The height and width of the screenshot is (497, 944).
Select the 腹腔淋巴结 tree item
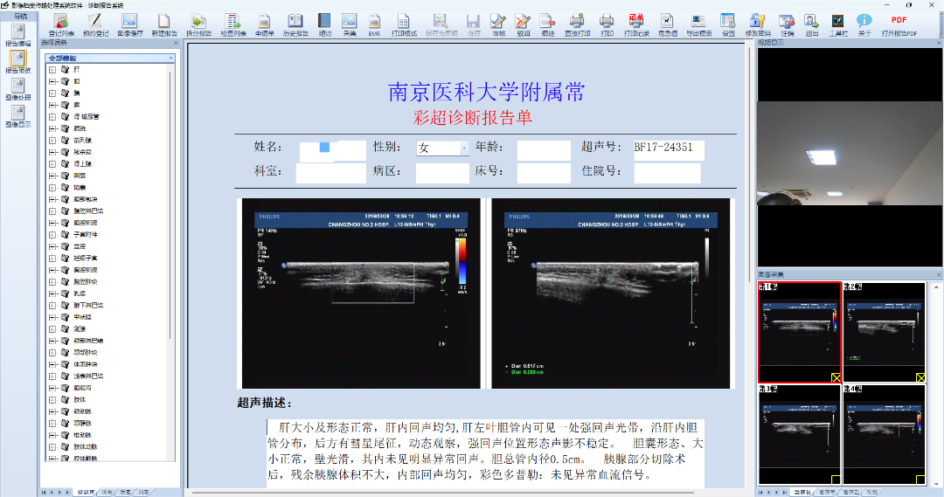click(x=88, y=211)
